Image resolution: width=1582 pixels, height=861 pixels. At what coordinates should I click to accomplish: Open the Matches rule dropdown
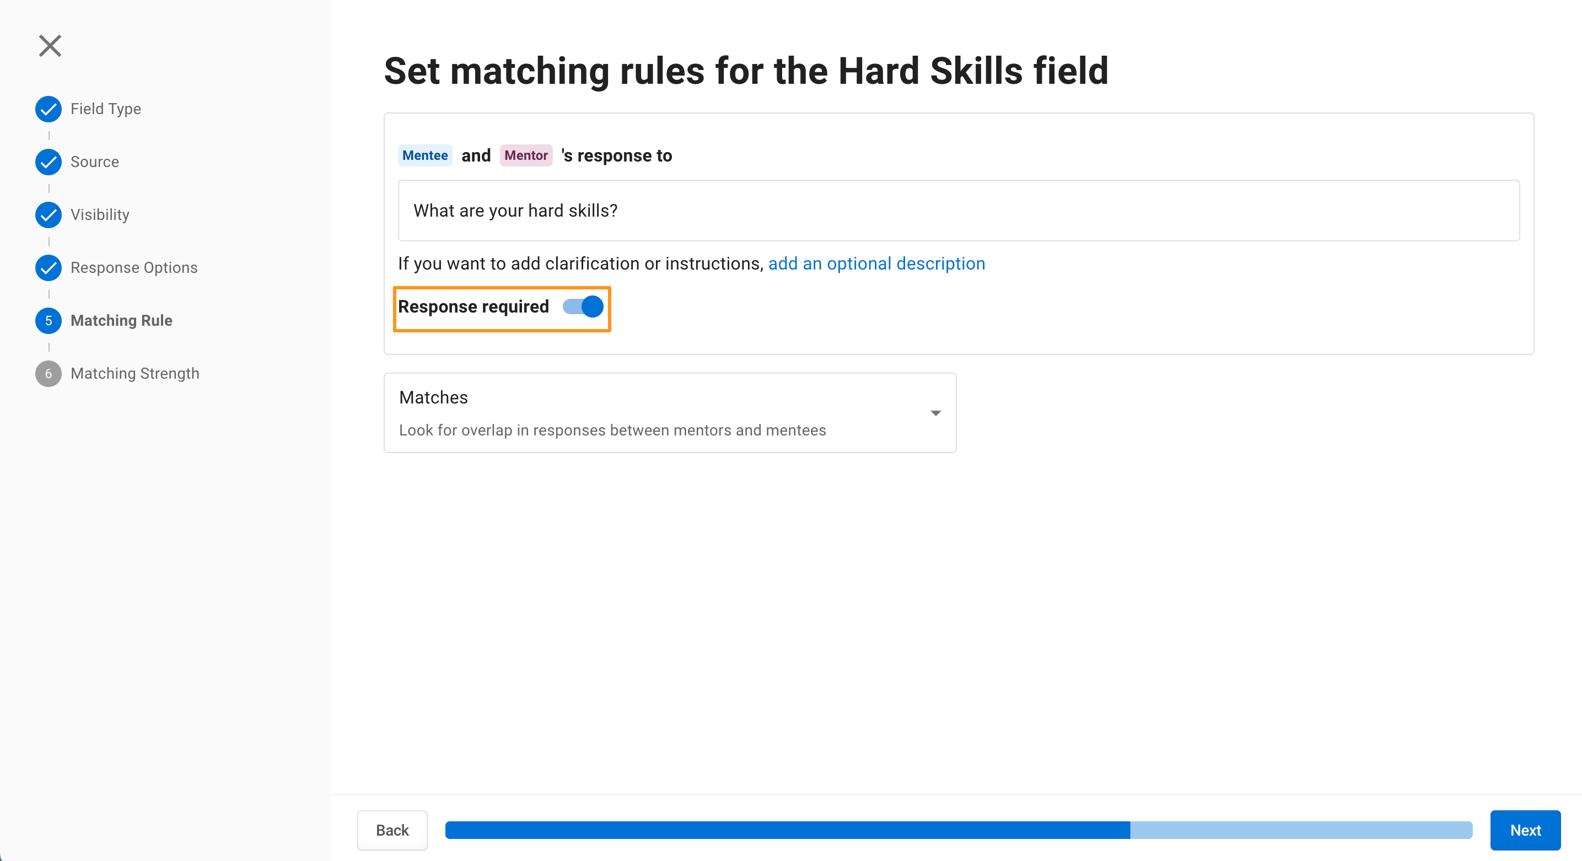[670, 413]
